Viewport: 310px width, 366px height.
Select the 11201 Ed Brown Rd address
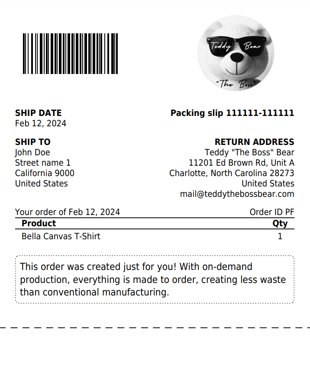(x=242, y=163)
